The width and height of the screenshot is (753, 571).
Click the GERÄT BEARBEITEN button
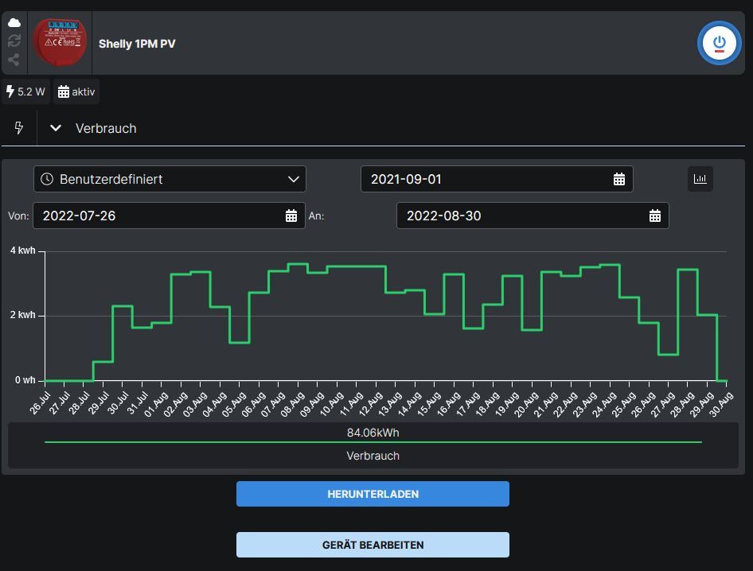373,545
